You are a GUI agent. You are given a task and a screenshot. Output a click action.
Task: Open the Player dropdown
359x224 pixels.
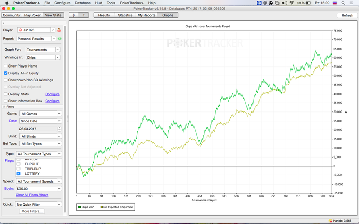pyautogui.click(x=53, y=30)
